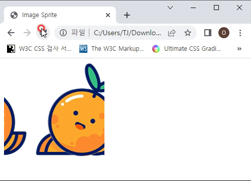
Task: Click the address bar URL C:/Users/TJ/Downlo...
Action: 128,33
